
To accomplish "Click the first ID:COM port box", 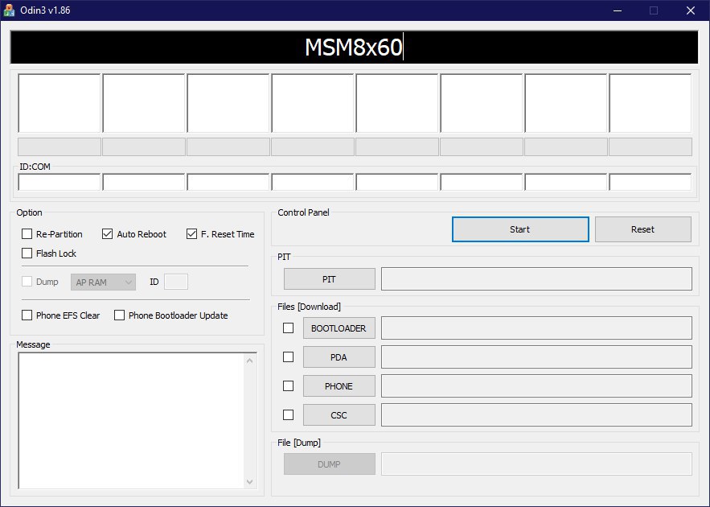I will coord(59,182).
